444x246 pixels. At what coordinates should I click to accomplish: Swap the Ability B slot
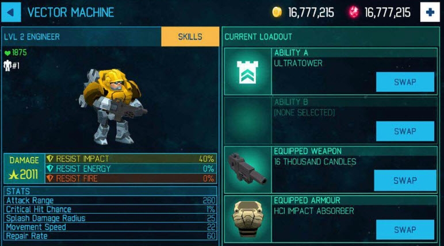pyautogui.click(x=405, y=131)
